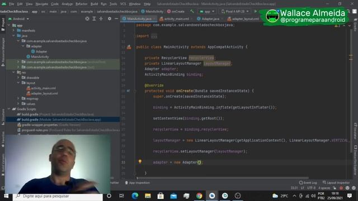Image resolution: width=358 pixels, height=201 pixels.
Task: Open the Refactor menu
Action: point(82,4)
